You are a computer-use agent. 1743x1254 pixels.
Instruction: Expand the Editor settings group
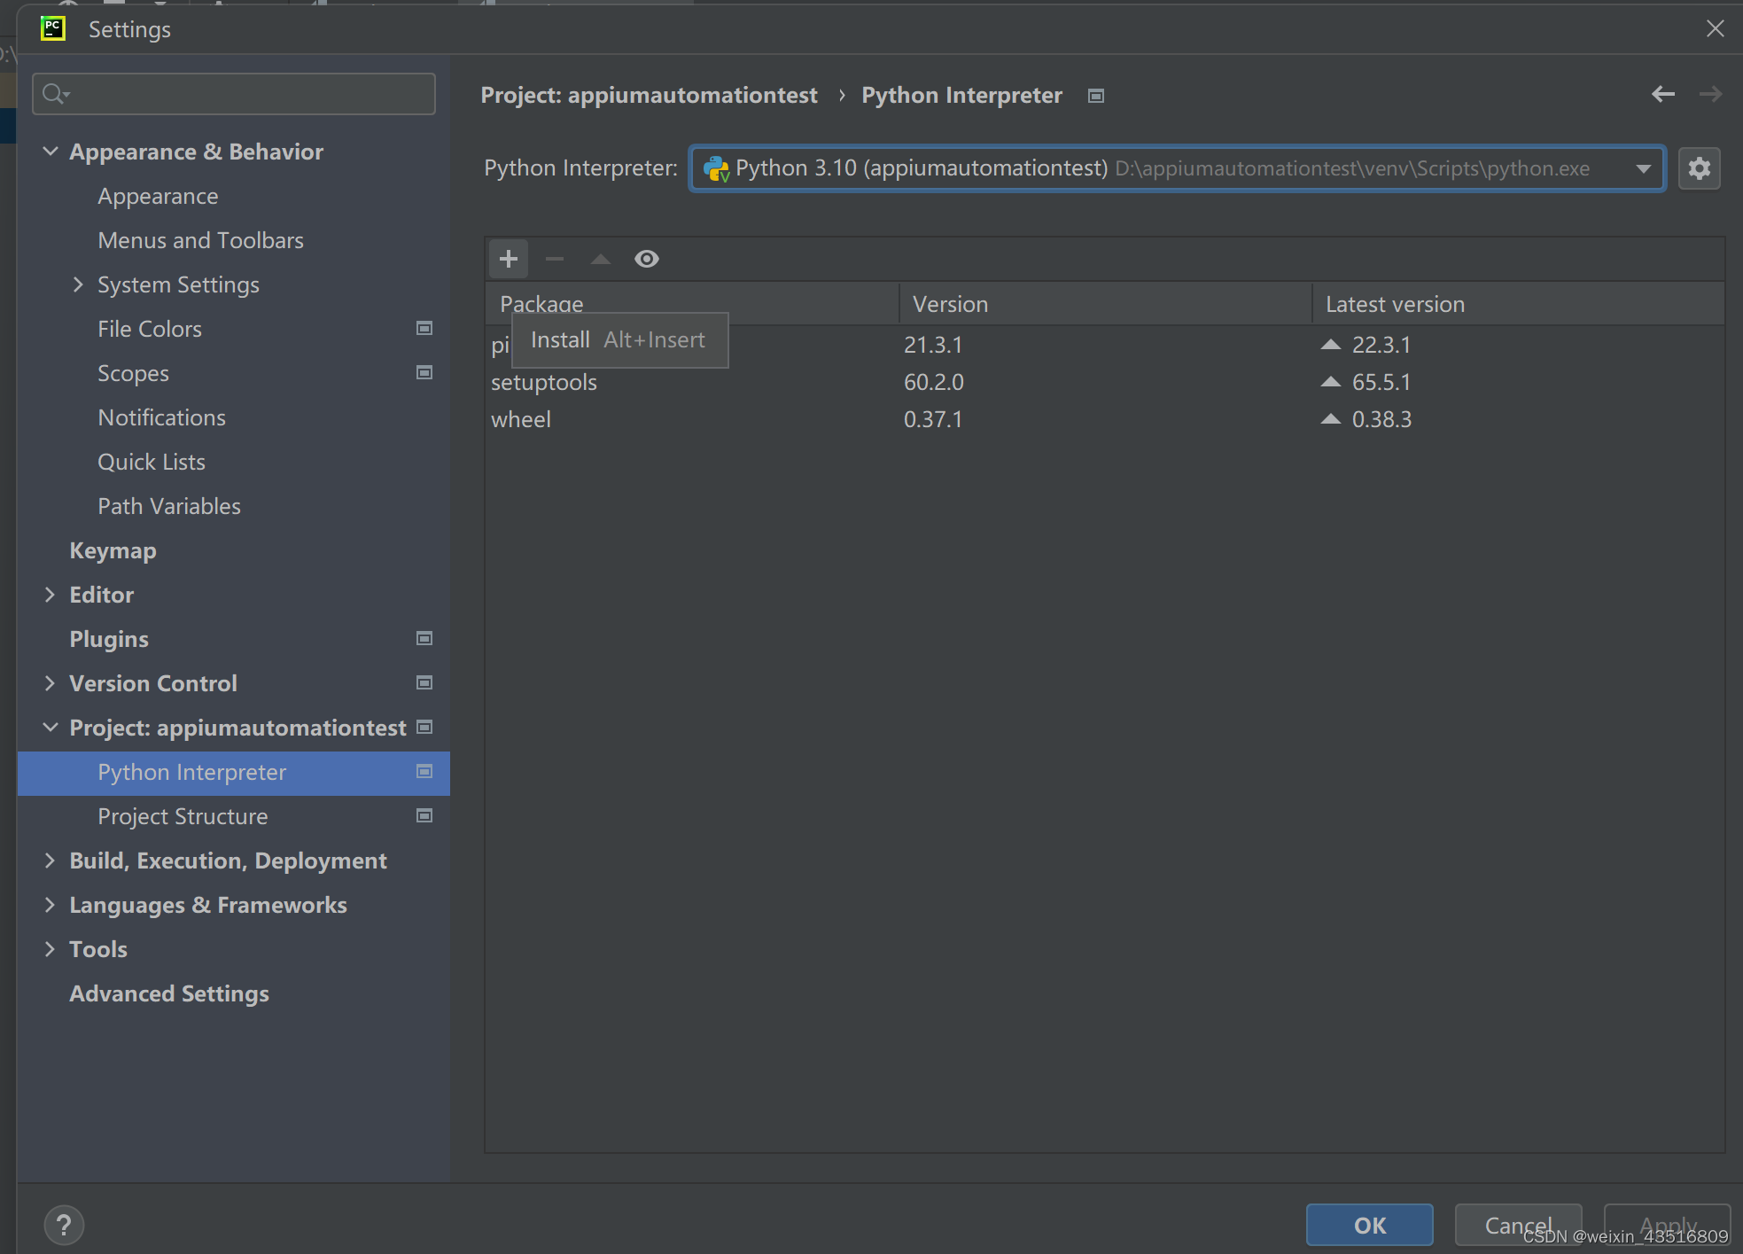coord(51,595)
